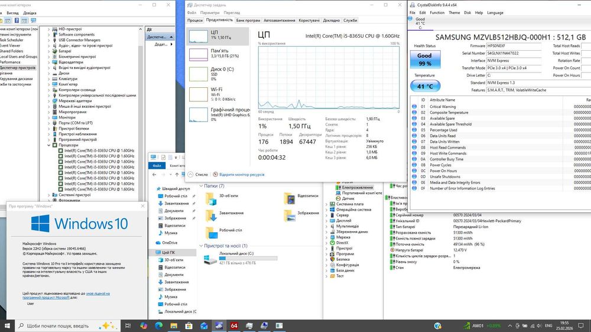
Task: Open the Зображення folder in content pane
Action: coord(301,215)
